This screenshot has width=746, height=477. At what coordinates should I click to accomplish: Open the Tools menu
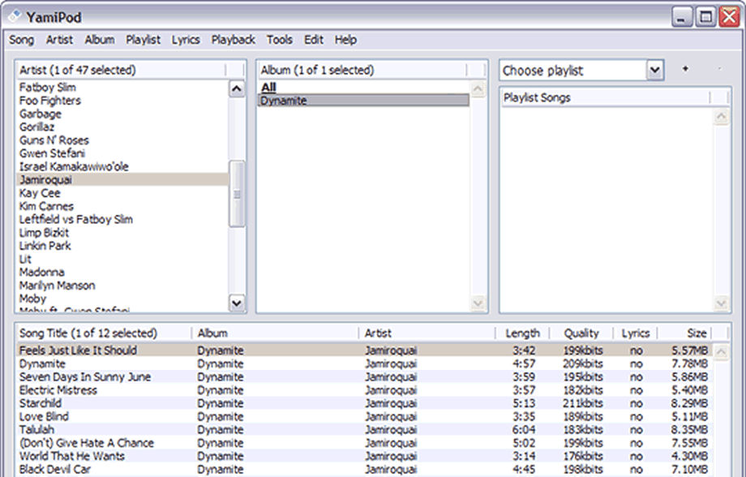(x=280, y=40)
